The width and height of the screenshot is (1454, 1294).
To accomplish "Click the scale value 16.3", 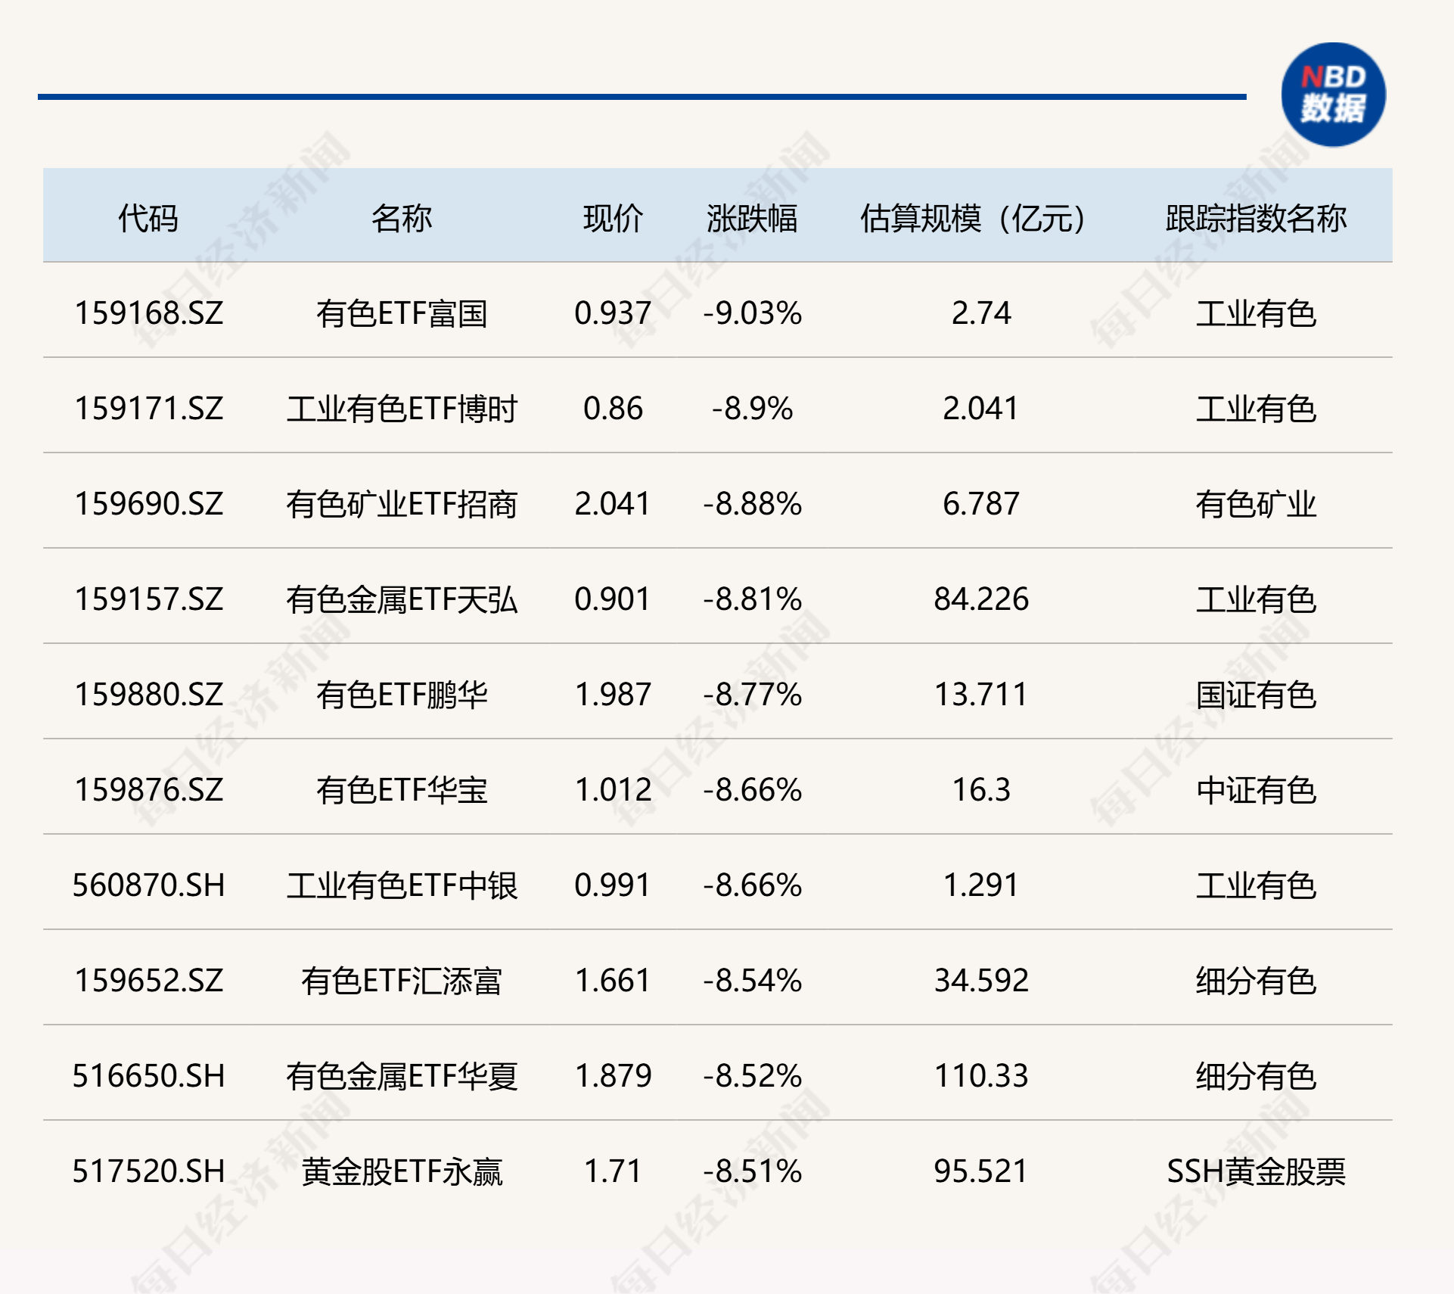I will pos(981,790).
